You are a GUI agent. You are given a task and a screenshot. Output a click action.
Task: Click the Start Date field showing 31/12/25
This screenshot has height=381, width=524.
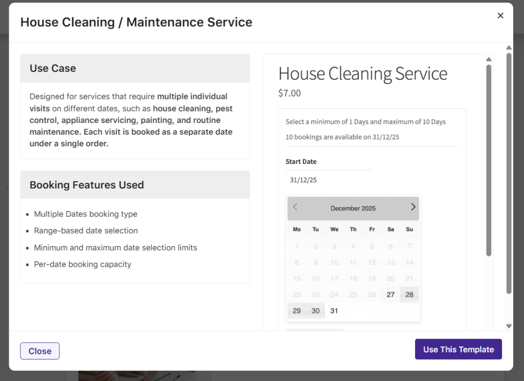click(329, 180)
